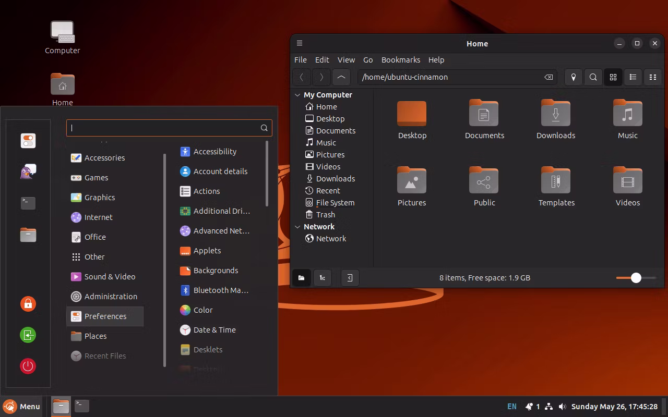
Task: Switch to icon view
Action: 613,77
